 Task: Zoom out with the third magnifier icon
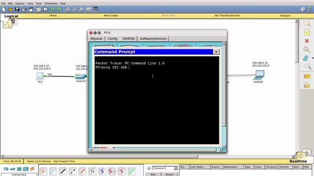click(80, 9)
